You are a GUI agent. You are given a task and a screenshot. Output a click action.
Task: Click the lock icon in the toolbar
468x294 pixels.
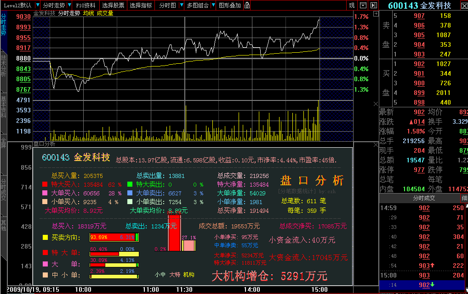(247, 6)
